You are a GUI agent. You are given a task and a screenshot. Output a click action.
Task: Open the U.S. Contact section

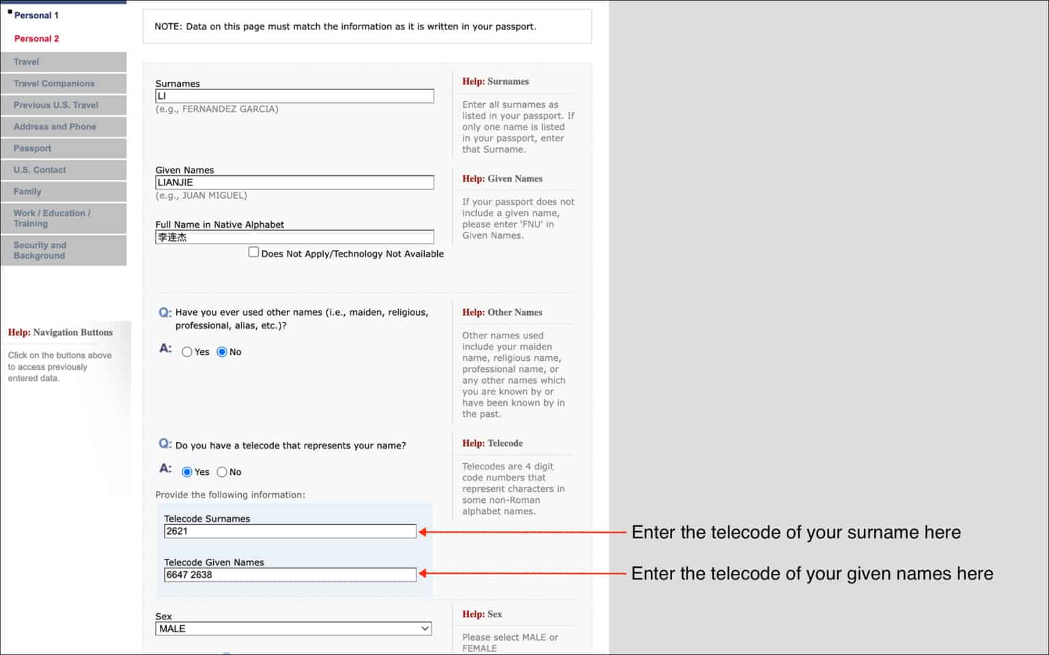click(40, 170)
